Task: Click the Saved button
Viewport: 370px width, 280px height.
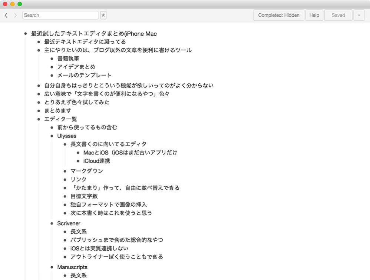Action: tap(338, 15)
